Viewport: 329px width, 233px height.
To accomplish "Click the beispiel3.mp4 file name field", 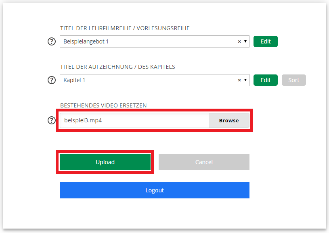I will 134,120.
